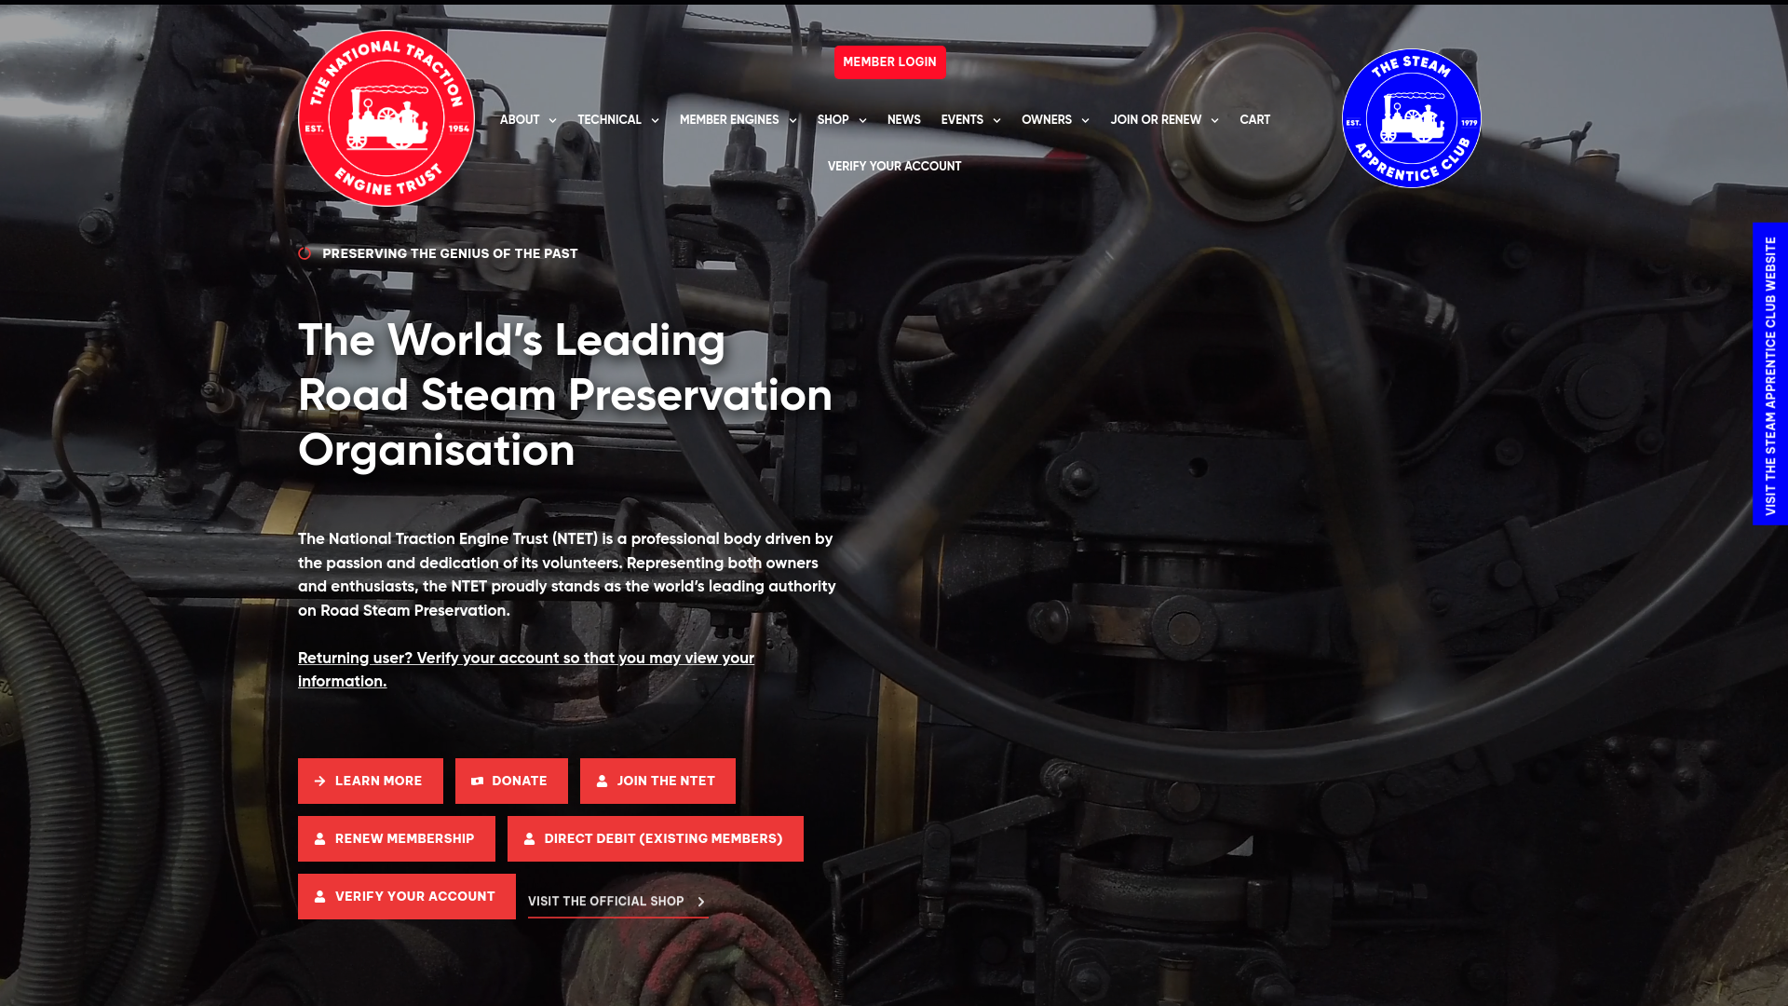Expand the Member Engines dropdown chevron

792,121
